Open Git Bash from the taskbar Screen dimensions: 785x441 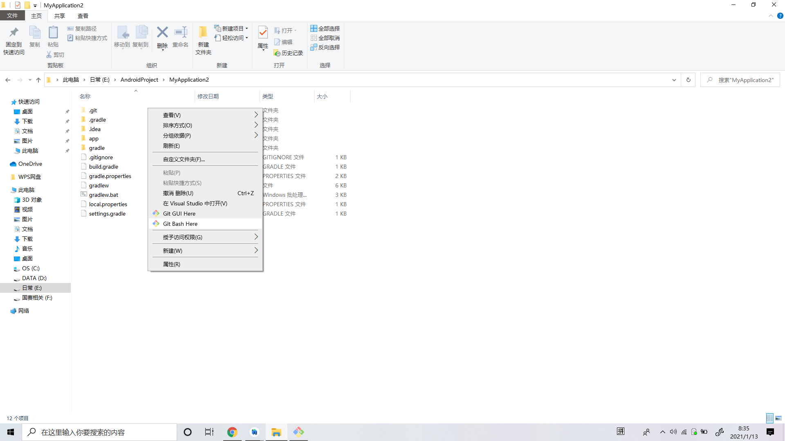pos(298,432)
